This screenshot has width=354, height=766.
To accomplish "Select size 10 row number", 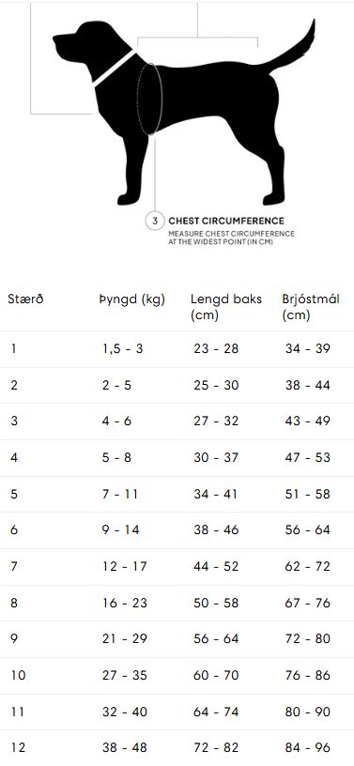I will (x=18, y=676).
